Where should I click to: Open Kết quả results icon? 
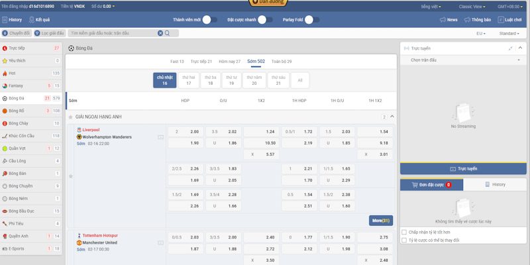tap(32, 20)
